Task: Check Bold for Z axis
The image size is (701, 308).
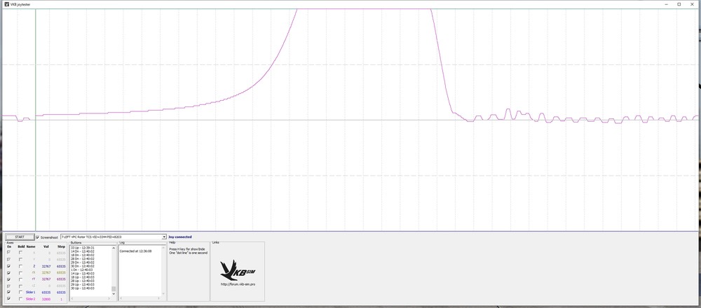Action: (x=20, y=266)
